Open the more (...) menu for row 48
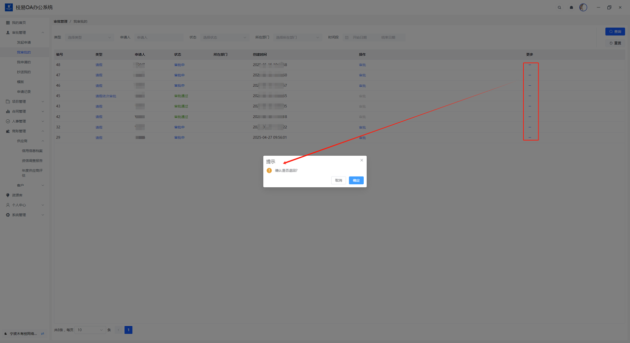Image resolution: width=630 pixels, height=343 pixels. 530,65
